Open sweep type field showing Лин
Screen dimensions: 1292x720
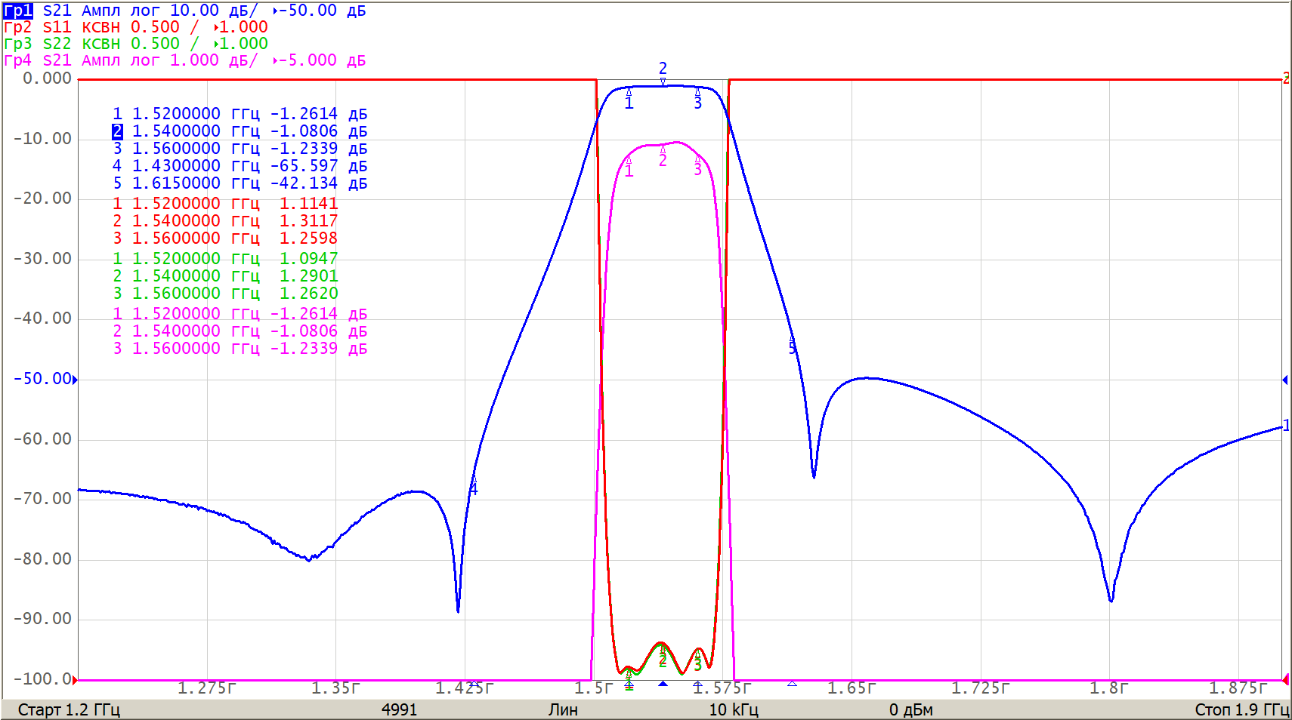[x=563, y=709]
